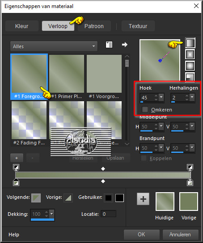The image size is (203, 243).
Task: Click the large plus add-to-palette button
Action: point(143,199)
